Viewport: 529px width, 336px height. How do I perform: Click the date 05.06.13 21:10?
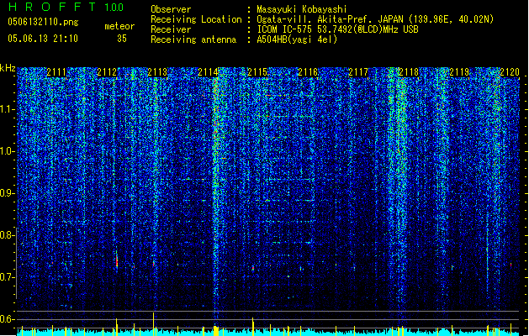pos(43,39)
